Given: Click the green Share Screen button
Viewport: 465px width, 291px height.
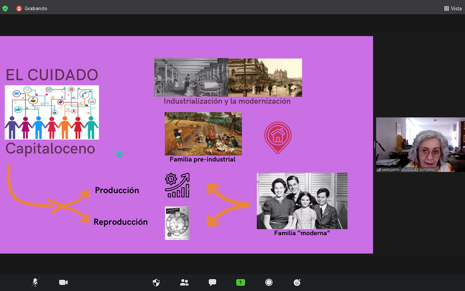Looking at the screenshot, I should (x=241, y=283).
